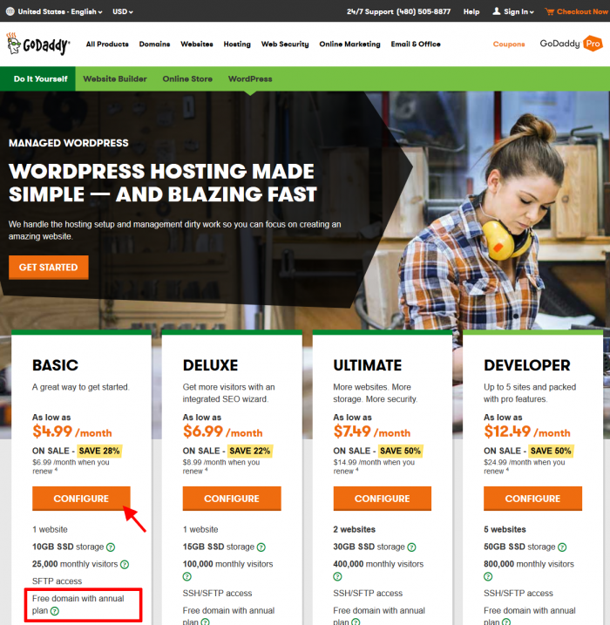Viewport: 610px width, 625px height.
Task: Open the Hosting menu
Action: coord(237,44)
